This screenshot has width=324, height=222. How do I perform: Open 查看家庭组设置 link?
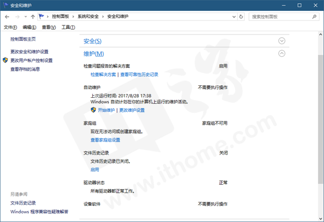(x=105, y=140)
